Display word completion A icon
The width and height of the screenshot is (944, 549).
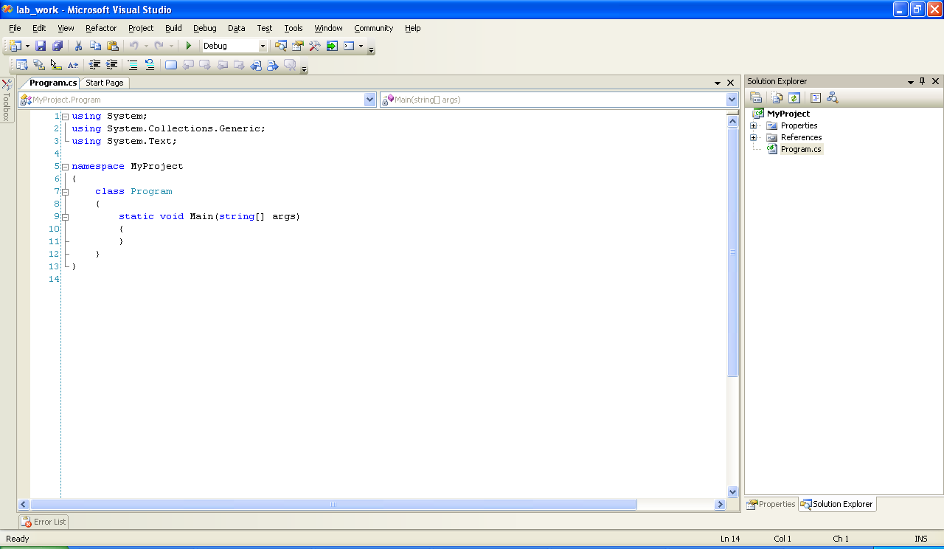click(73, 65)
